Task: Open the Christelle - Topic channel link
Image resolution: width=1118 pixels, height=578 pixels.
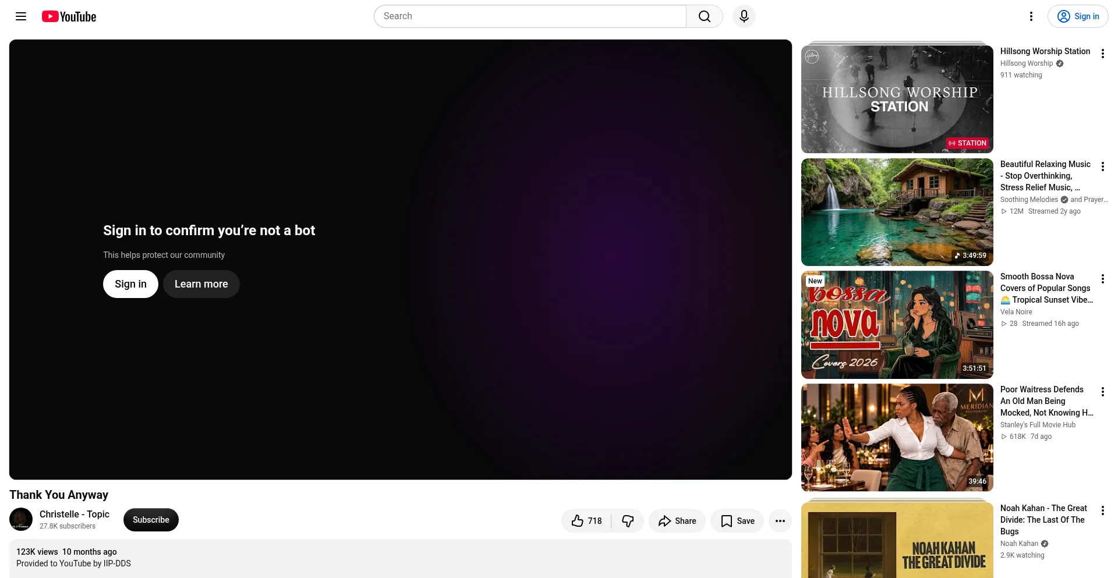Action: (x=75, y=514)
